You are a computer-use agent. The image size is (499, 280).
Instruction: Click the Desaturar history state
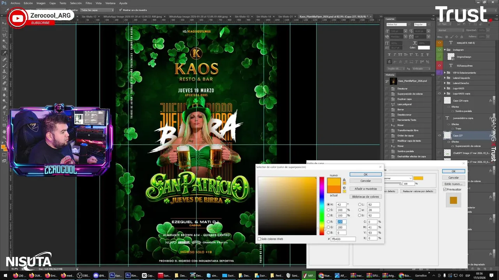tap(402, 89)
